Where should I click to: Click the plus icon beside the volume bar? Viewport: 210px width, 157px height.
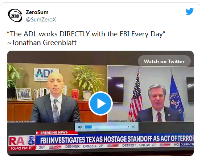coord(128,127)
